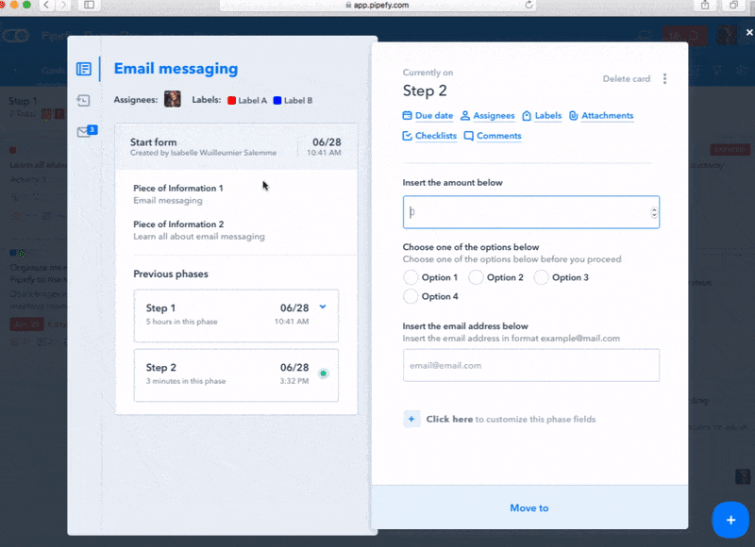Close the card with the top-right X
Viewport: 755px width, 547px height.
pyautogui.click(x=748, y=32)
